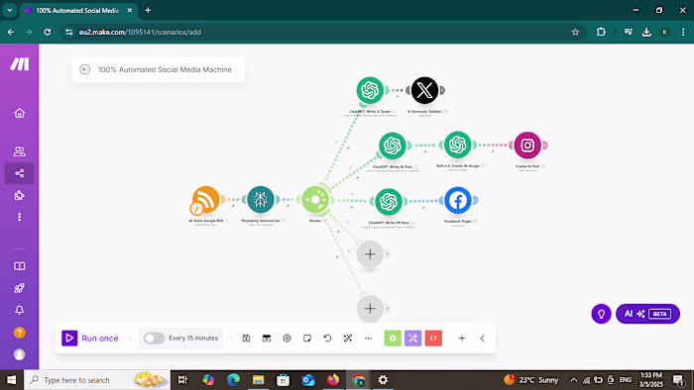Image resolution: width=694 pixels, height=390 pixels.
Task: Open the AI BETA assistant button
Action: pyautogui.click(x=647, y=314)
